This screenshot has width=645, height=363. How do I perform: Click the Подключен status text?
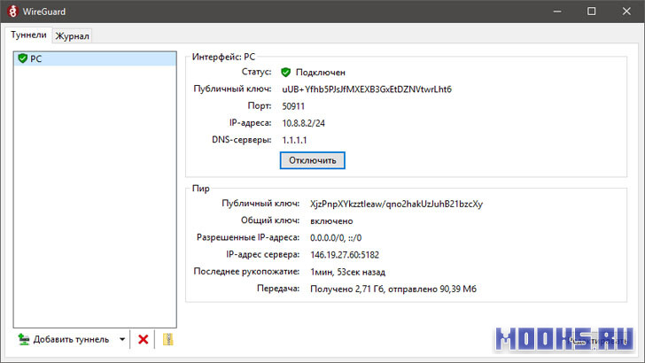coord(321,73)
